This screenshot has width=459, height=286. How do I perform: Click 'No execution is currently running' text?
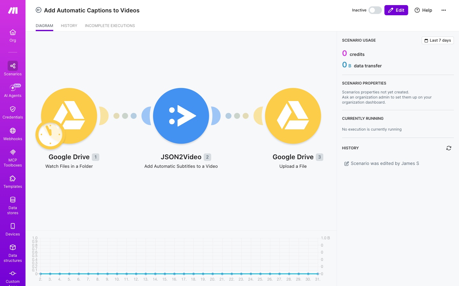[x=372, y=129]
